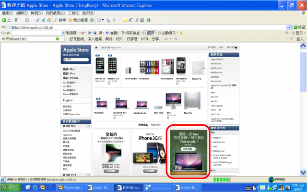Image resolution: width=307 pixels, height=192 pixels.
Task: Click the Google toolbar search input box
Action: 36,33
